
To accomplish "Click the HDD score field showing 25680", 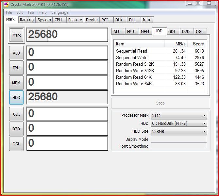I will [x=67, y=97].
